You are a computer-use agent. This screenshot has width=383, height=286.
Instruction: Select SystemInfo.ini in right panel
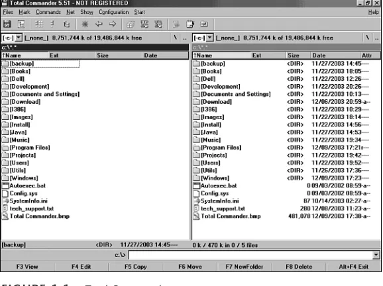point(282,201)
